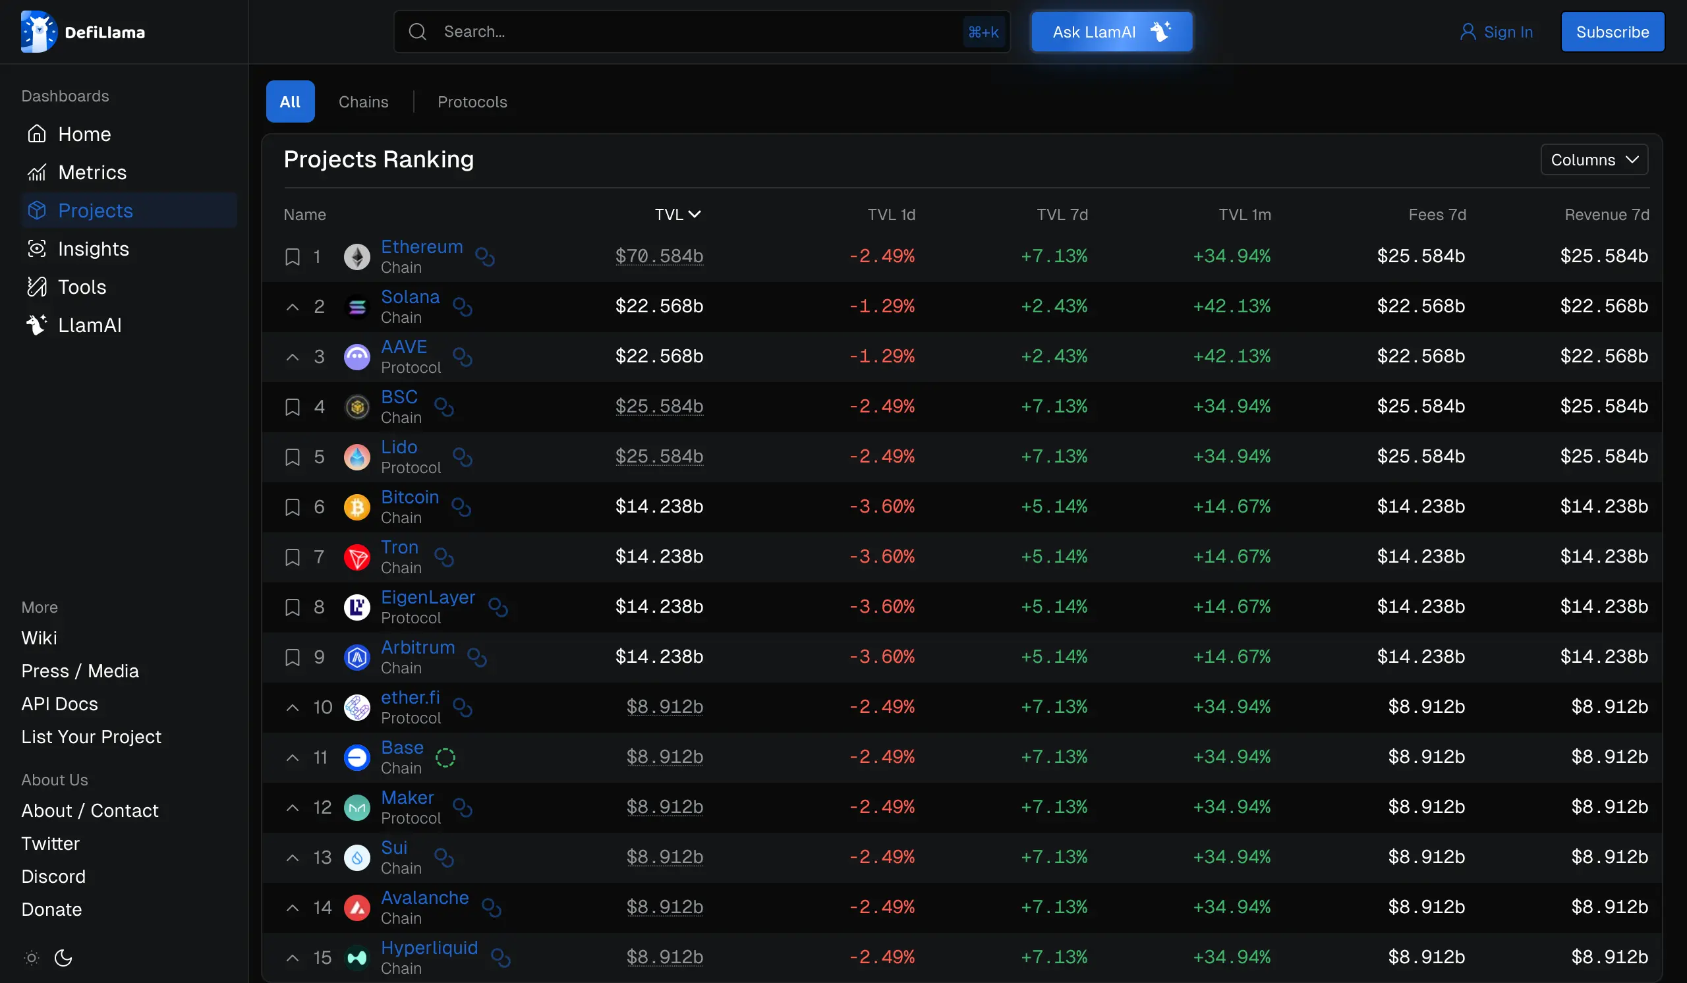Bookmark the Ethereum row
The image size is (1687, 983).
[x=293, y=256]
